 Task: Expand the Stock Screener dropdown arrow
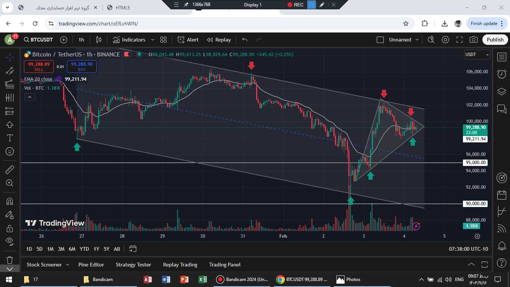tap(68, 265)
